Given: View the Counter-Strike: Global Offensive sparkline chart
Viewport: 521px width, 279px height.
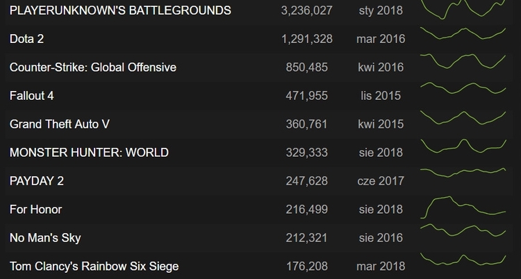Looking at the screenshot, I should [463, 61].
